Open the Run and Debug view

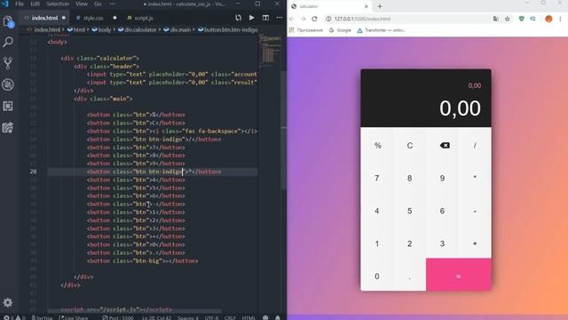pyautogui.click(x=8, y=84)
